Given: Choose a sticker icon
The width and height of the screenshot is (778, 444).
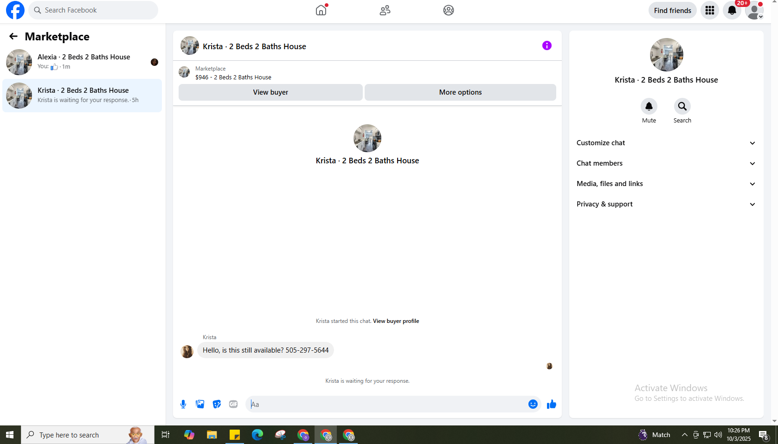Looking at the screenshot, I should click(217, 404).
